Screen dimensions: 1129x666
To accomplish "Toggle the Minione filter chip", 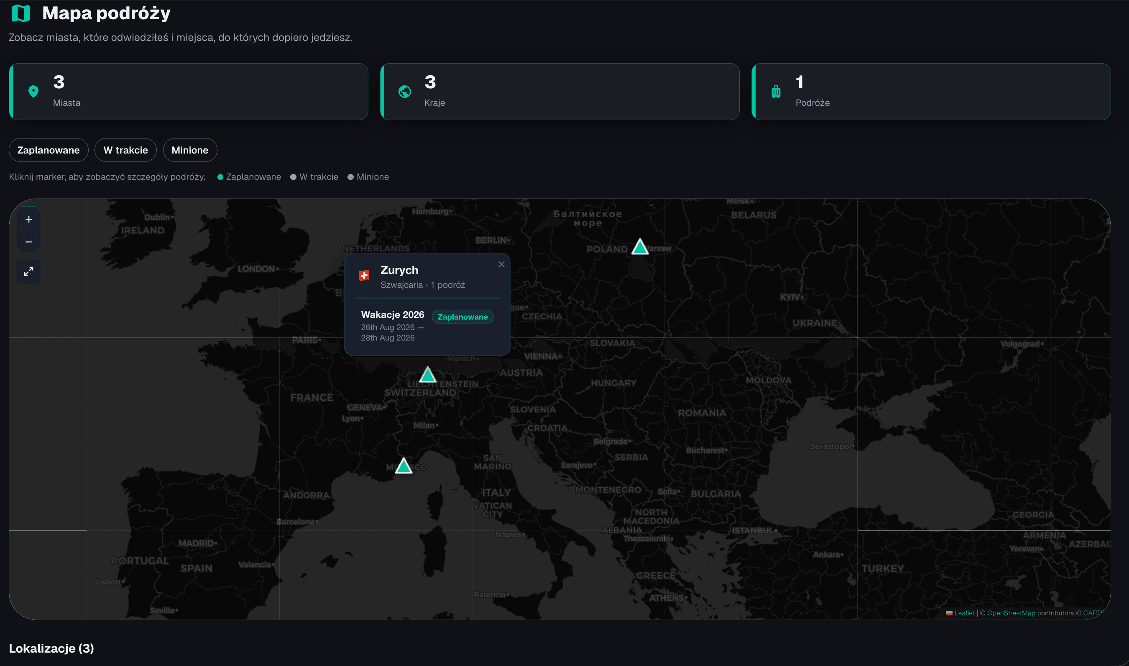I will point(190,150).
